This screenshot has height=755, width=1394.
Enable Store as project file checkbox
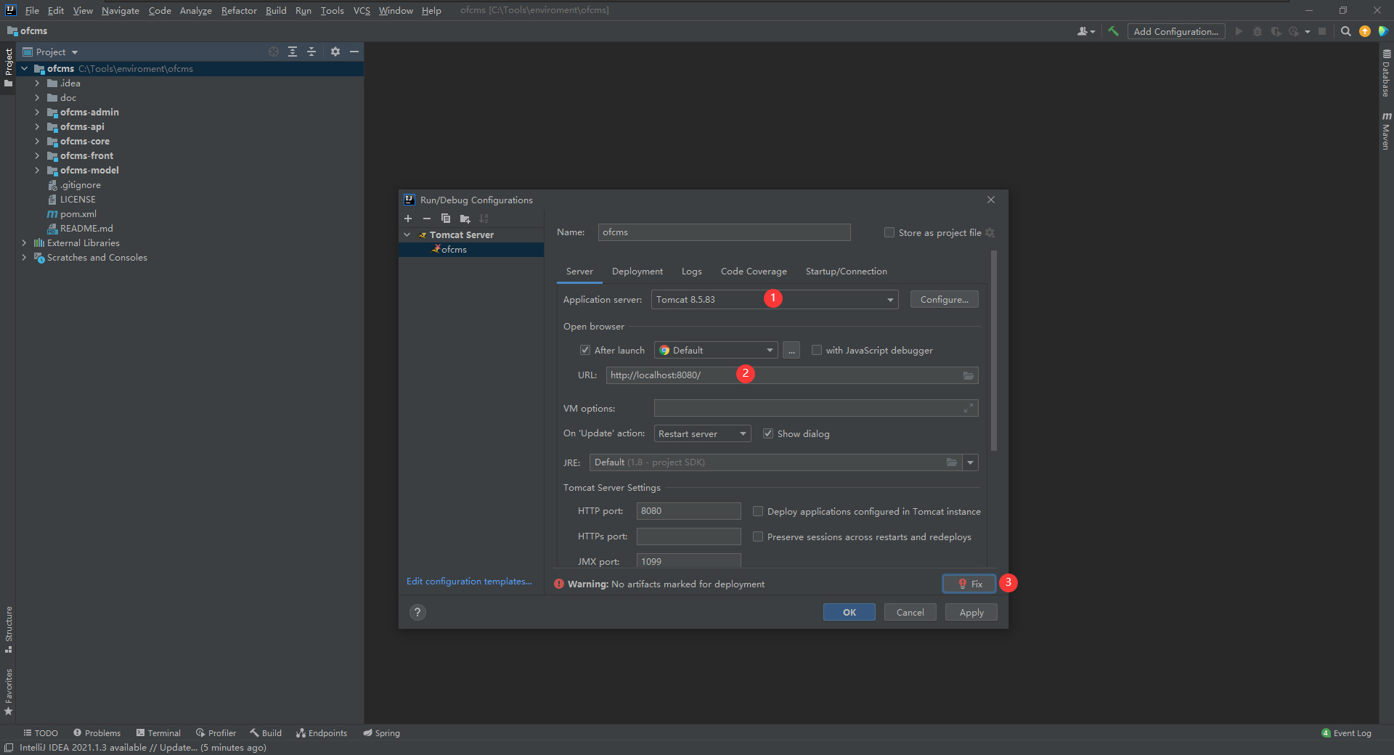(x=889, y=232)
